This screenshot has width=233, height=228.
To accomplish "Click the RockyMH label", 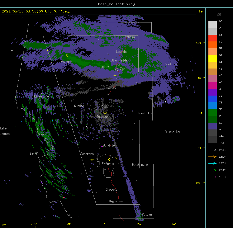I will (x=66, y=61).
